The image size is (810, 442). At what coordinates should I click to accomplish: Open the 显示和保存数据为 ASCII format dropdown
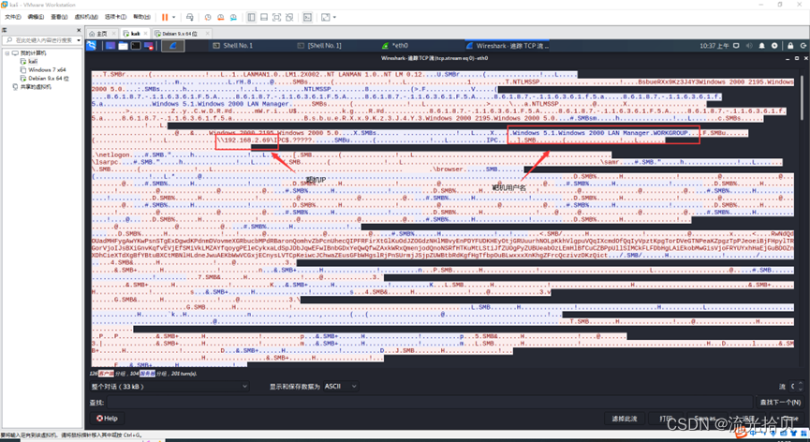(341, 386)
